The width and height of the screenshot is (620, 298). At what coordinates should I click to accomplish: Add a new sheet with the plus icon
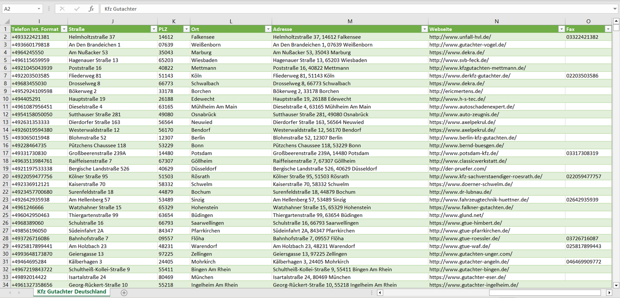point(124,292)
